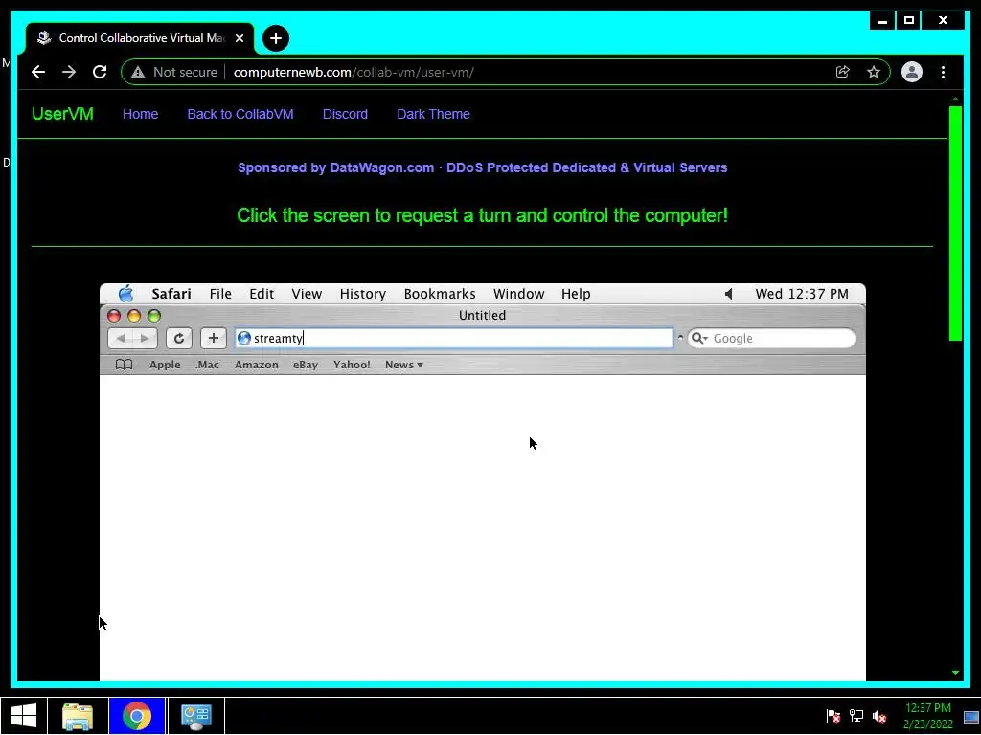This screenshot has width=981, height=735.
Task: Go to the Home link
Action: coord(140,114)
